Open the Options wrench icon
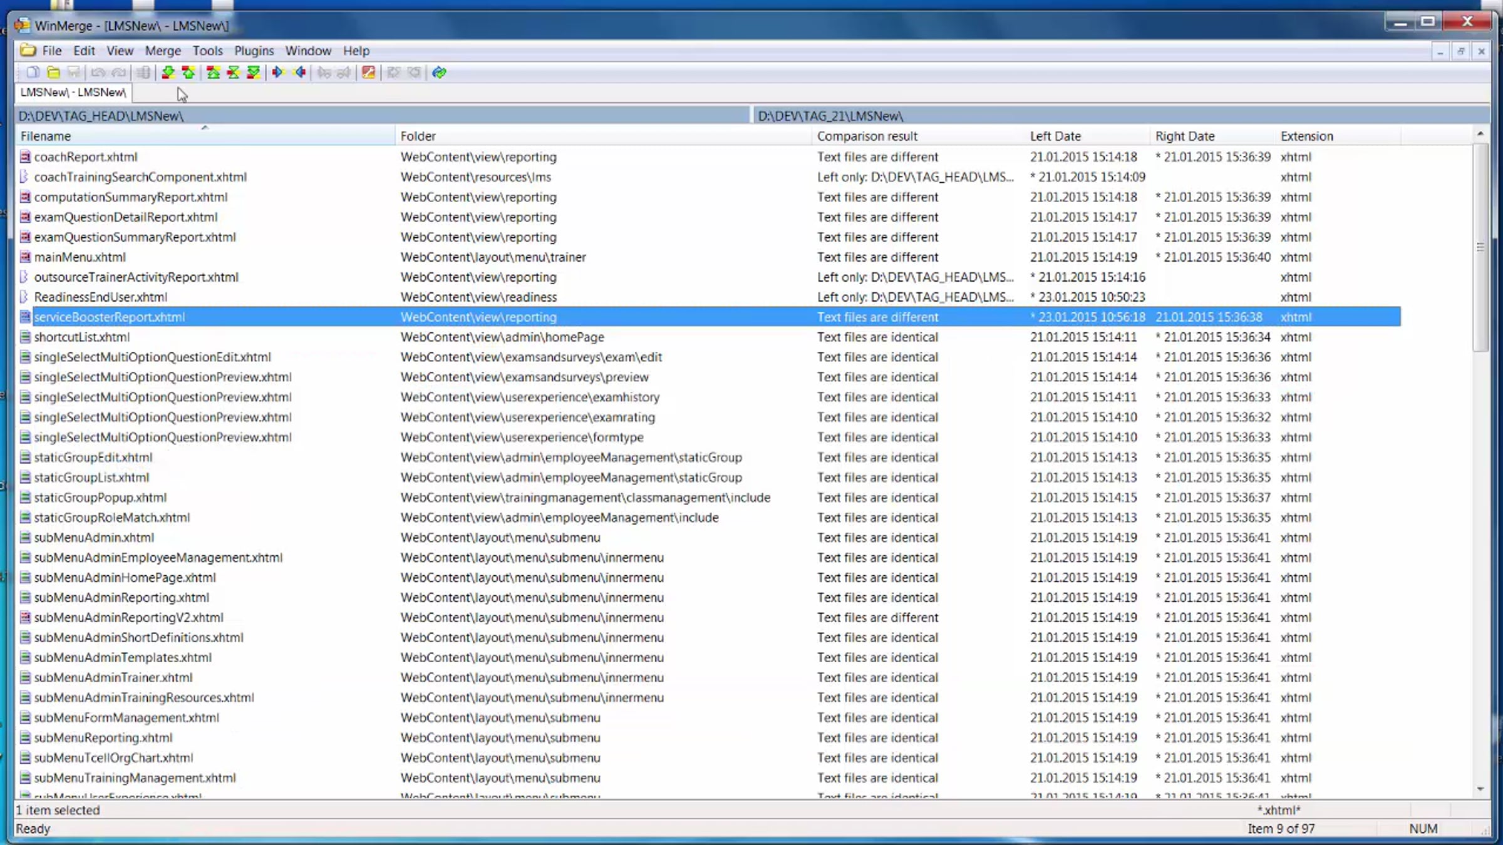Viewport: 1503px width, 845px height. tap(369, 73)
